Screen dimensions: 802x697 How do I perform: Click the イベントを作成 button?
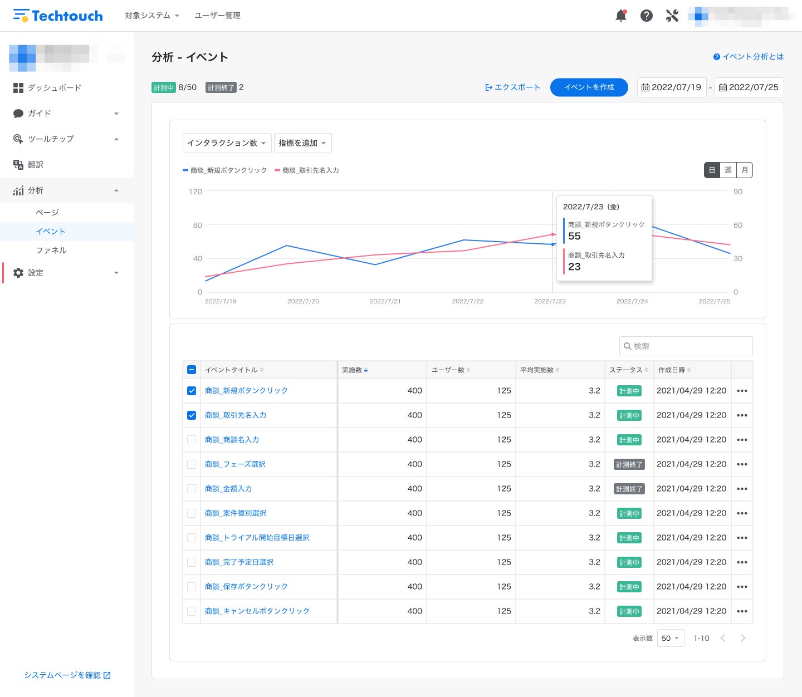(589, 87)
